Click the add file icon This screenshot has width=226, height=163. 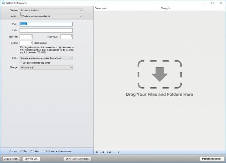click(102, 152)
